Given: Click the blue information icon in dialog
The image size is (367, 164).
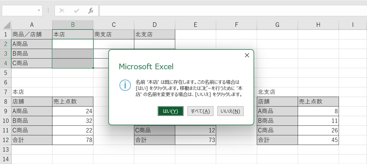Looking at the screenshot, I should coord(125,85).
